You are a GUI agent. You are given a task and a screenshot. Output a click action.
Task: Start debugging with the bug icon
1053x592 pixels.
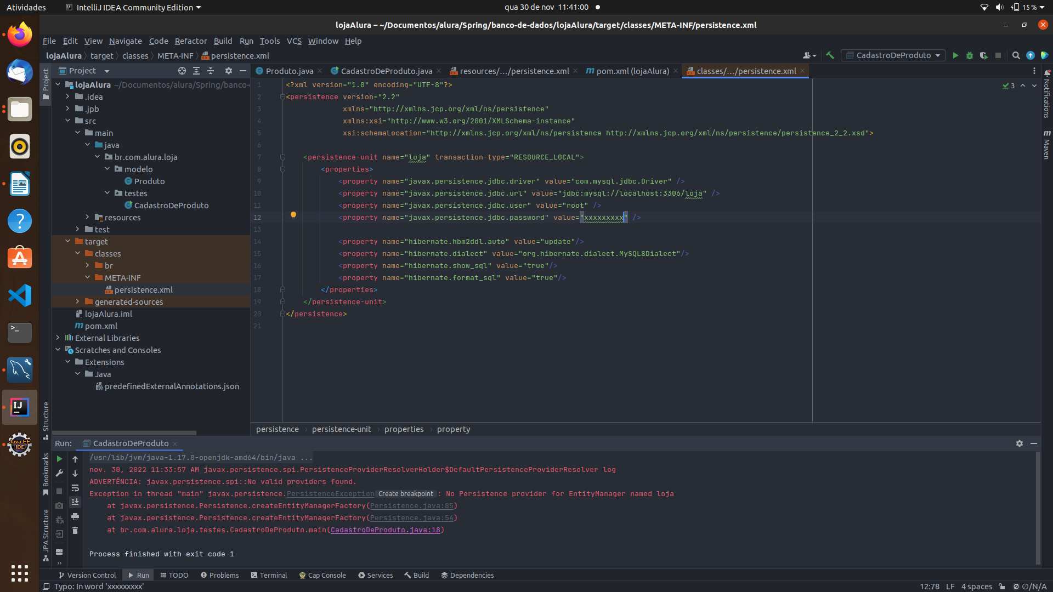click(x=970, y=55)
